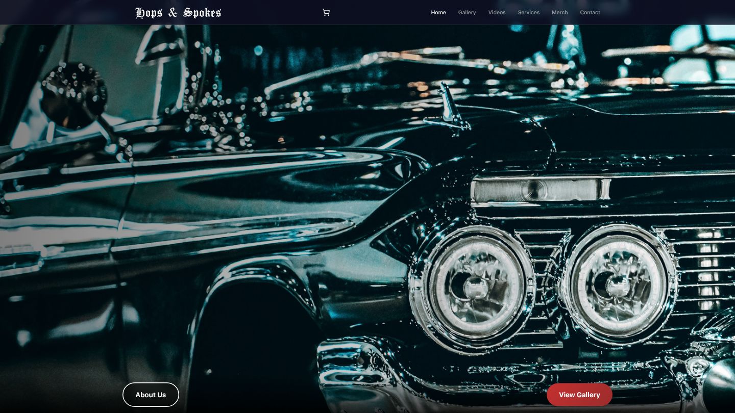Select Services in the header menu
The height and width of the screenshot is (413, 735).
[528, 12]
